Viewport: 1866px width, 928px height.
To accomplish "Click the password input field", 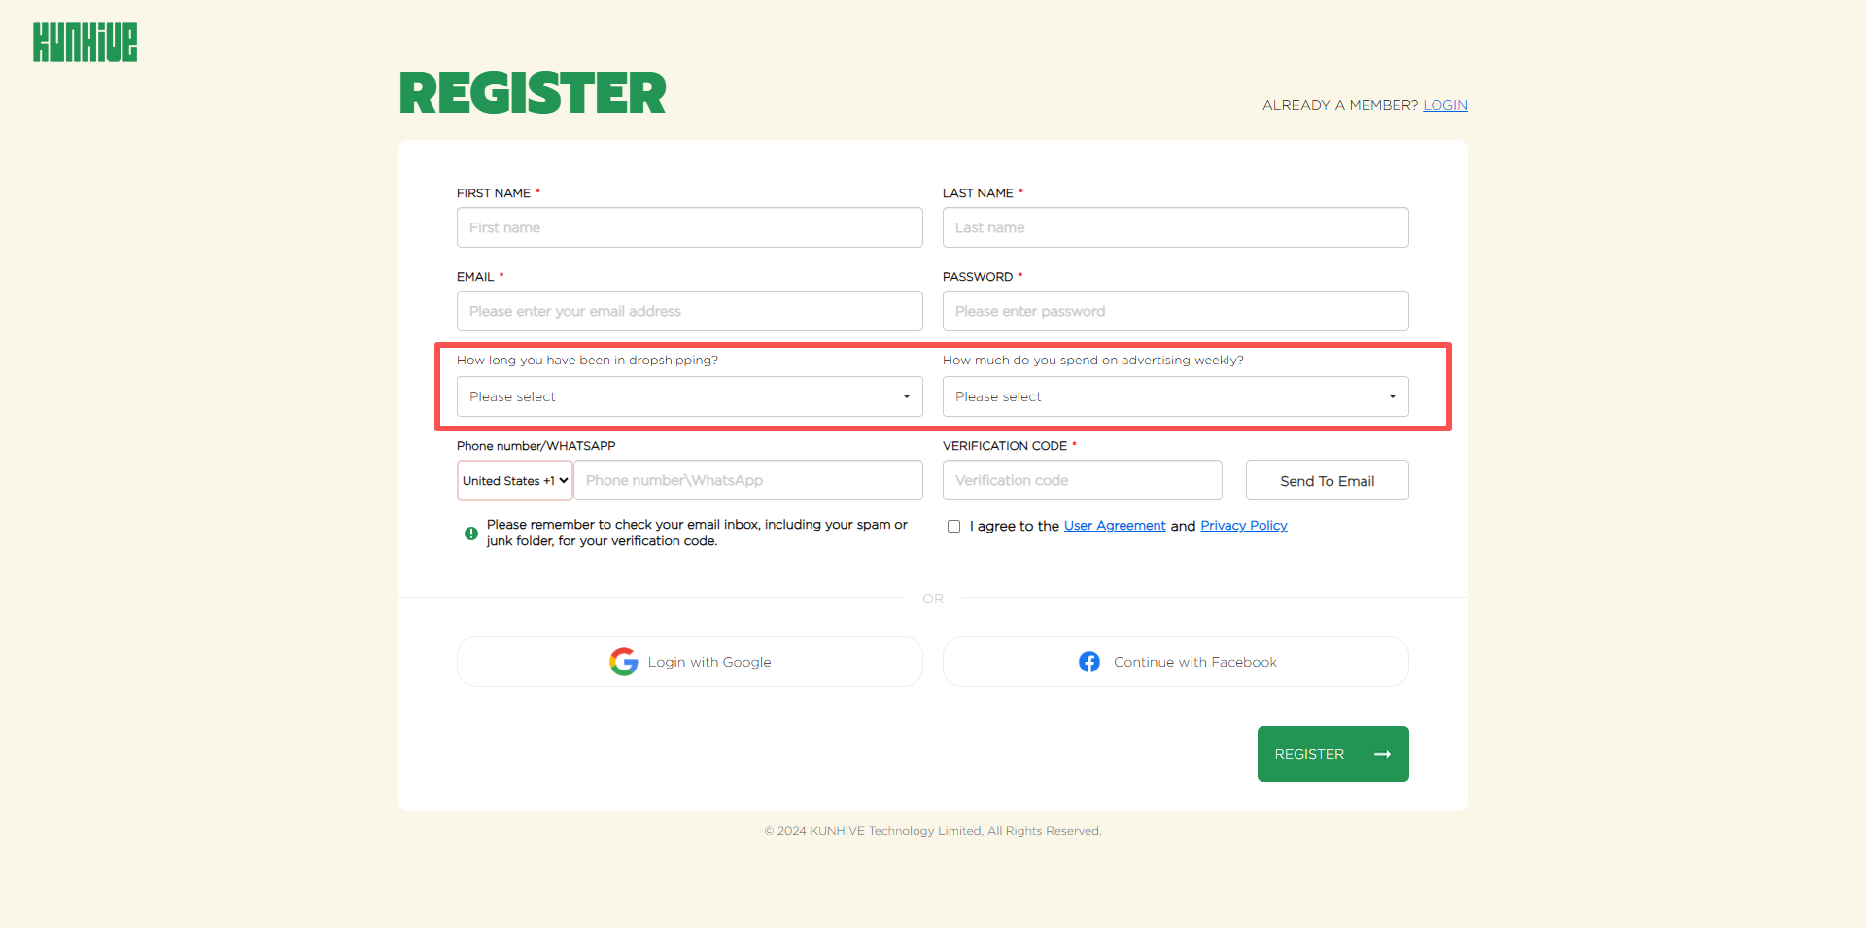I will click(1175, 311).
